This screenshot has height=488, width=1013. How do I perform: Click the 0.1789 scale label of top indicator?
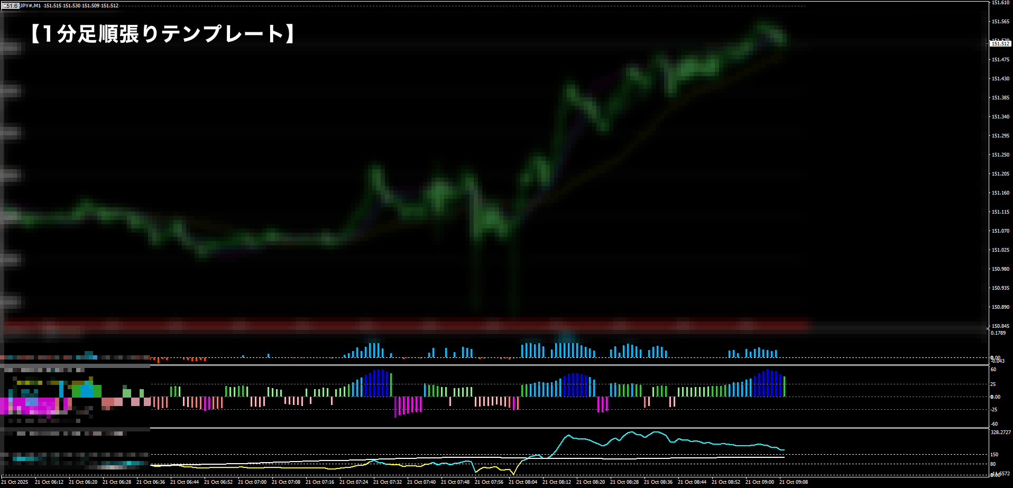(x=998, y=333)
